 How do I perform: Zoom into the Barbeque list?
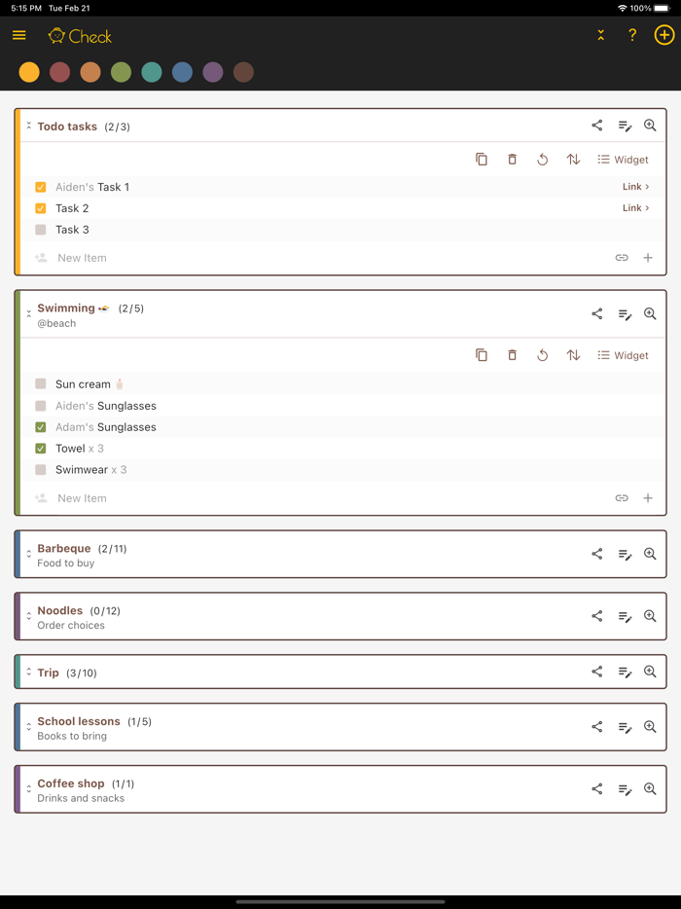pos(649,553)
